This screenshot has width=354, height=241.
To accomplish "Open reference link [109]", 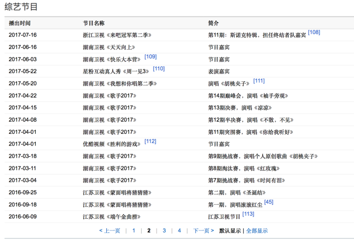I will [x=150, y=57].
